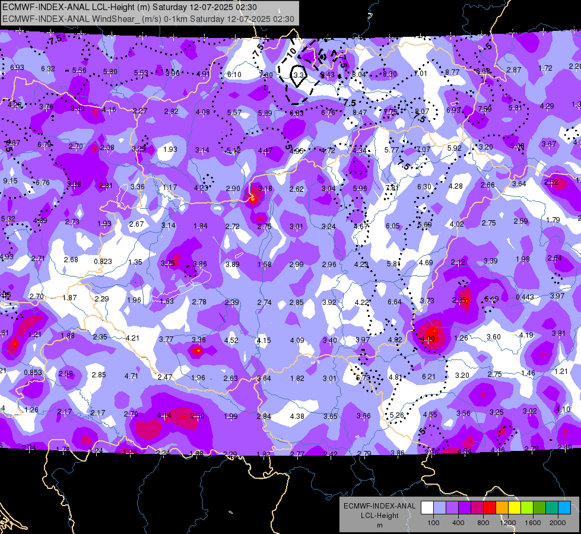Image resolution: width=581 pixels, height=534 pixels.
Task: Click the yellow legend swatch
Action: (x=515, y=508)
